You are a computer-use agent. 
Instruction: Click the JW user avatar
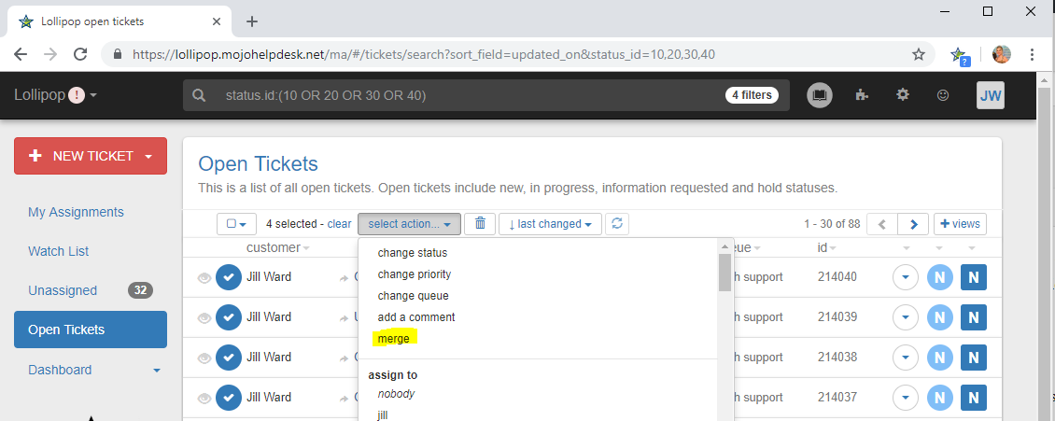click(990, 95)
